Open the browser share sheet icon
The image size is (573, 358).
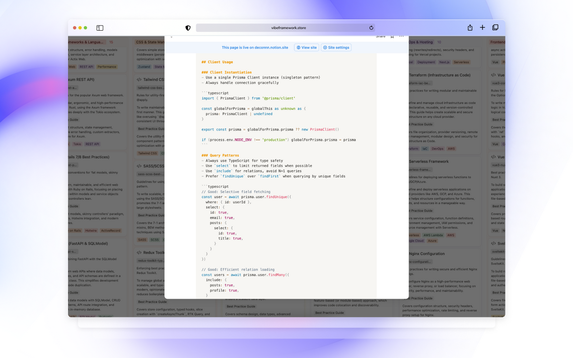click(470, 27)
